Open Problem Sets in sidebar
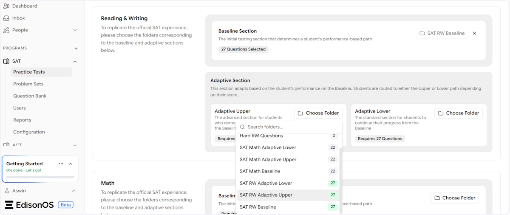Image resolution: width=510 pixels, height=215 pixels. click(28, 84)
